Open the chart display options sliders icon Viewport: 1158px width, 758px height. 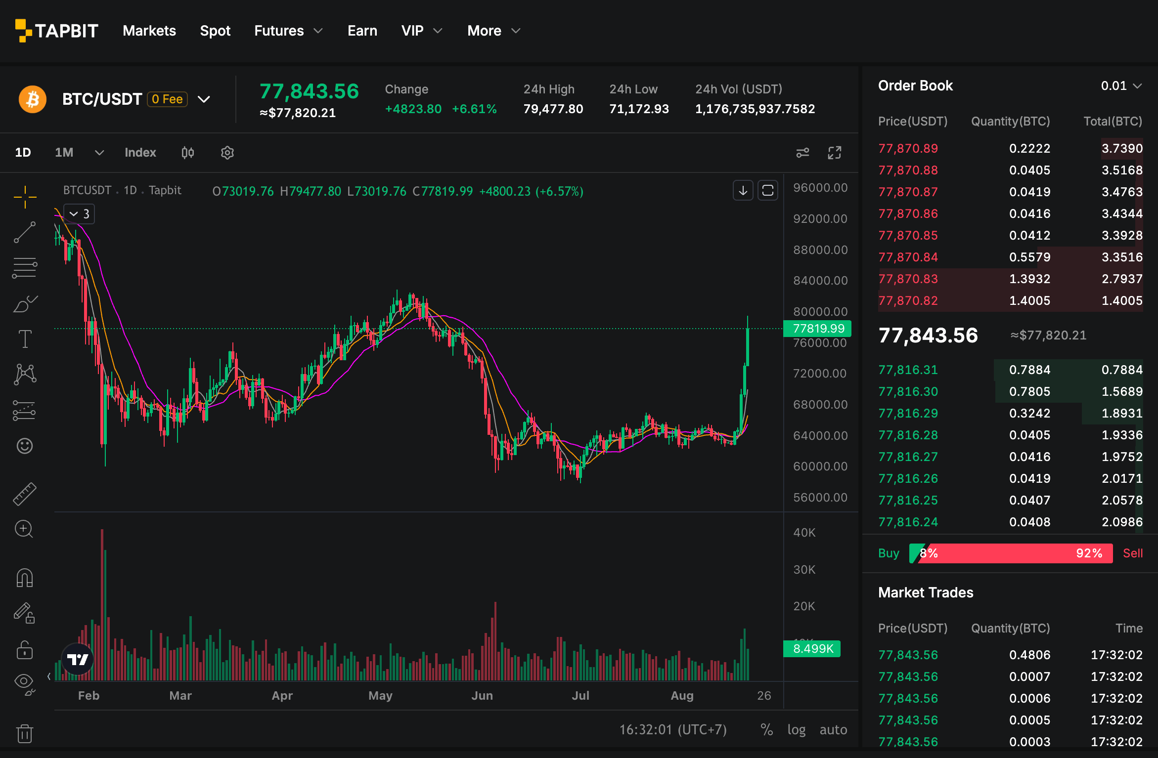click(x=802, y=153)
